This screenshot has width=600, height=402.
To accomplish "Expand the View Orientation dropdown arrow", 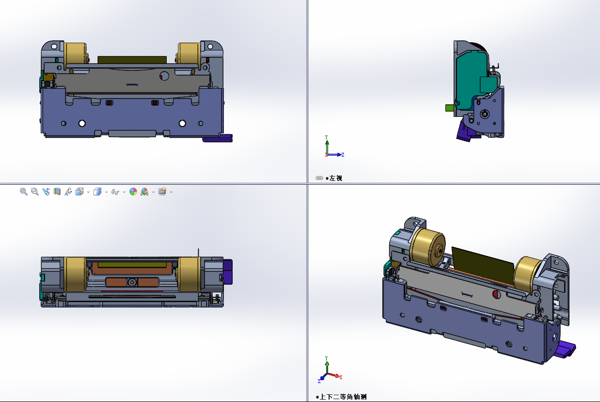I will pyautogui.click(x=88, y=192).
